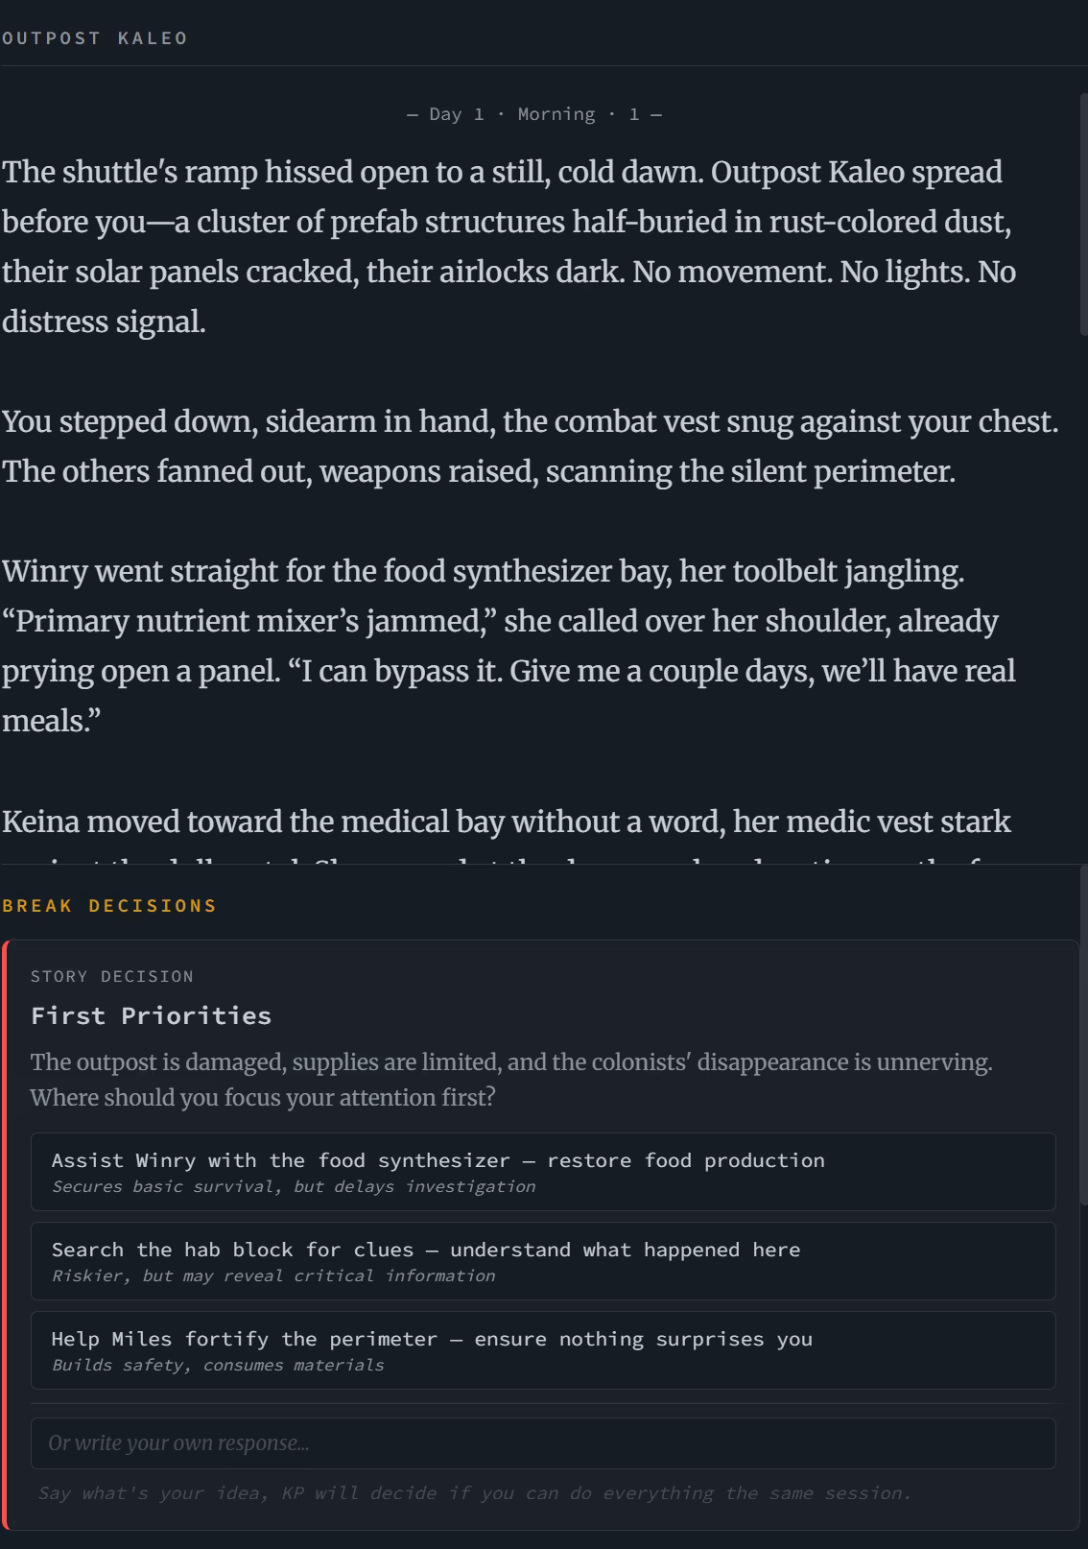Pick Search the hab block for clues
1088x1549 pixels.
click(x=543, y=1260)
